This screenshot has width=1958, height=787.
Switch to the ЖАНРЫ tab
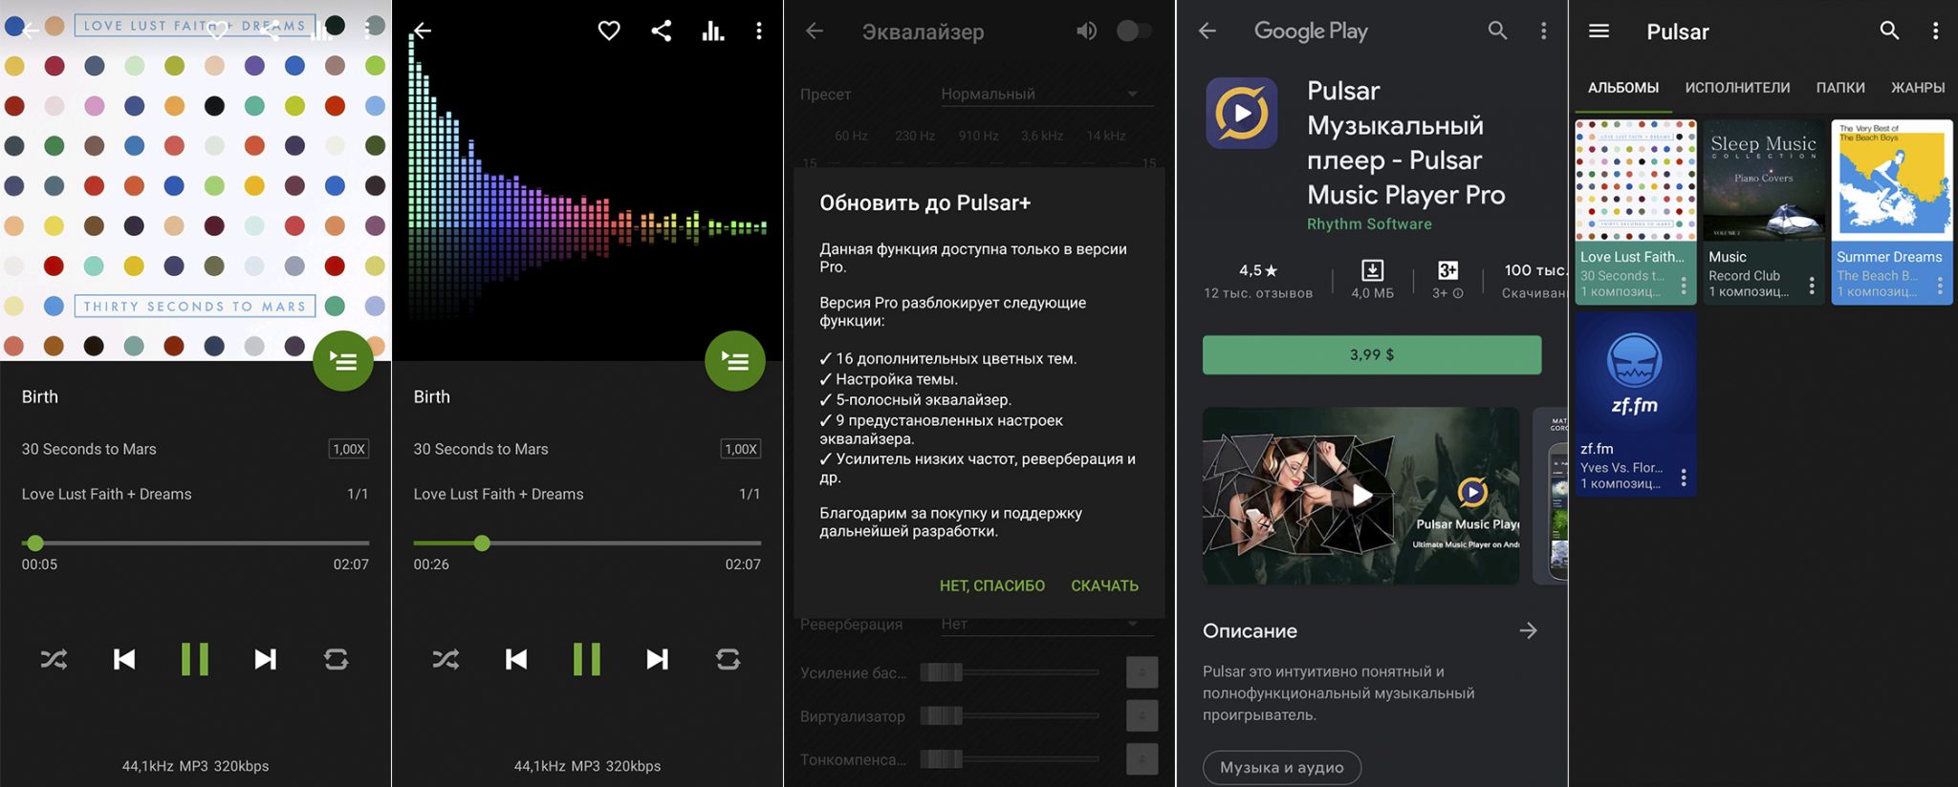[1918, 88]
